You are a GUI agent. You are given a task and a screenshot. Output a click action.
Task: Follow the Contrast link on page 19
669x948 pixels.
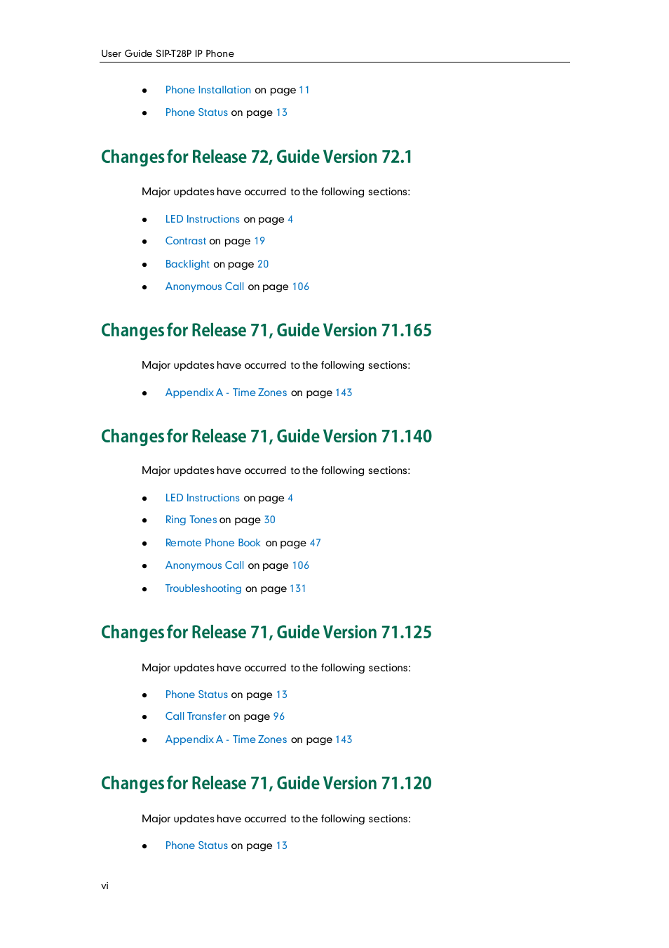tap(185, 241)
